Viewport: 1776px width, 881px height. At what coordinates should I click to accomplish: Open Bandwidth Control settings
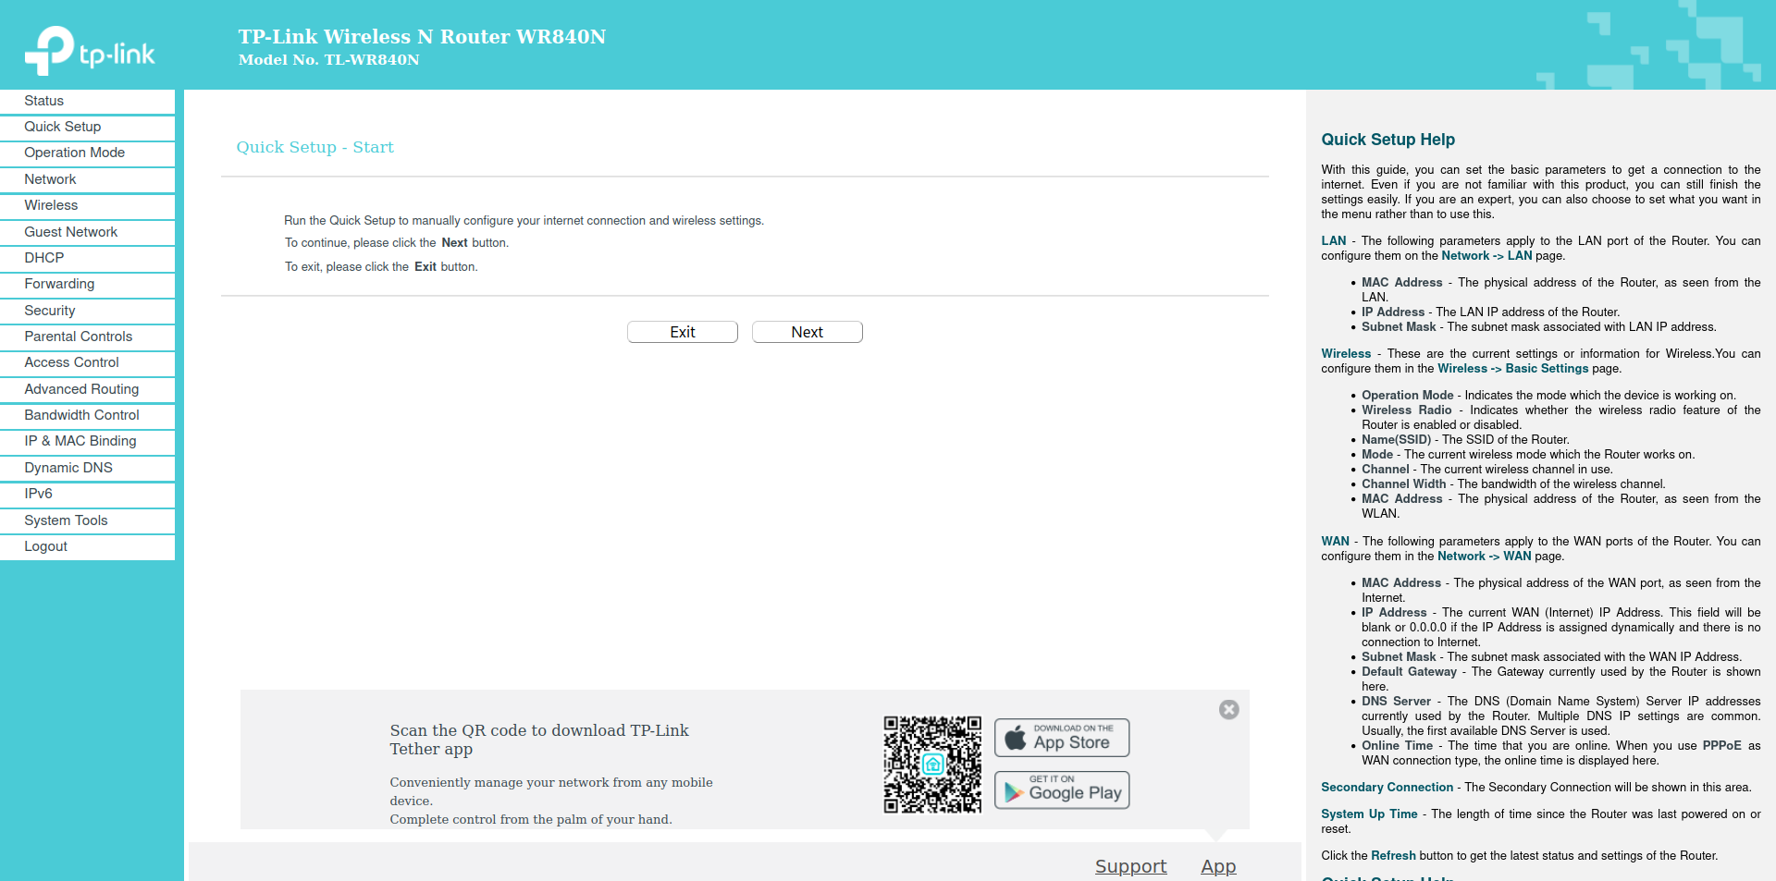[81, 415]
